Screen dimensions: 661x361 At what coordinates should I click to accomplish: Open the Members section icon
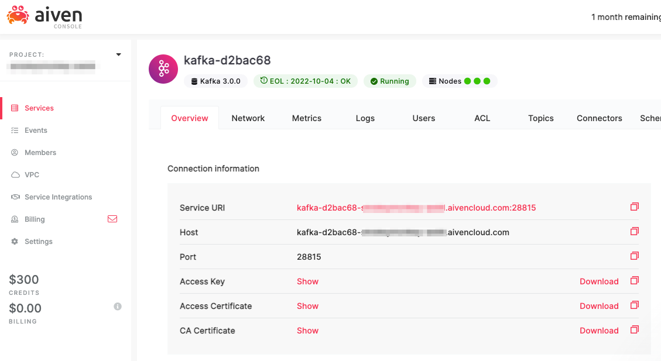click(x=16, y=152)
